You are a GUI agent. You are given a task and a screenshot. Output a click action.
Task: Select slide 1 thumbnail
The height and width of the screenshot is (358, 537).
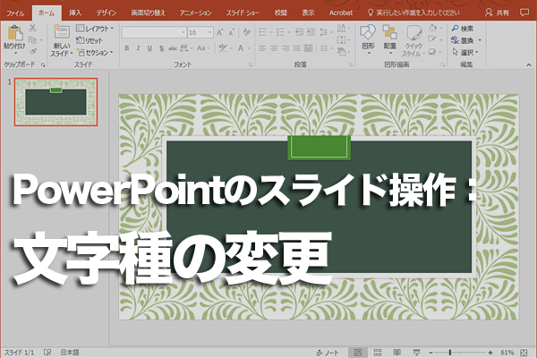(x=55, y=102)
